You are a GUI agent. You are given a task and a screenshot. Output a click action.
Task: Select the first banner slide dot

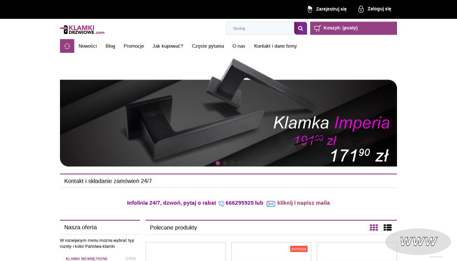point(217,163)
